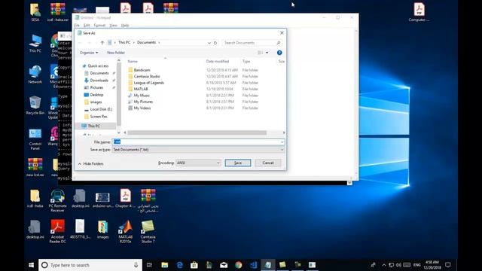Click the New folder button
The image size is (482, 271).
click(116, 53)
